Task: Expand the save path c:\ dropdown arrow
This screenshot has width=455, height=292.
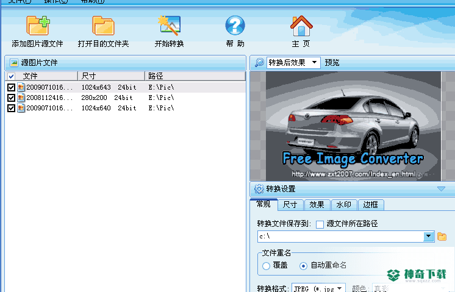Action: 428,237
